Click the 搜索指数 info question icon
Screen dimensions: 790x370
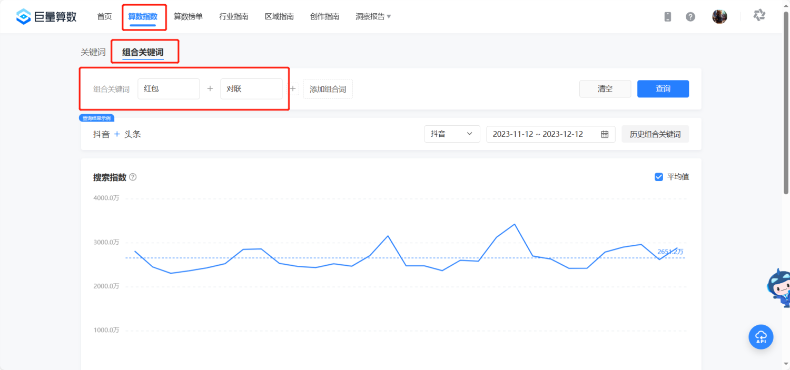(133, 177)
